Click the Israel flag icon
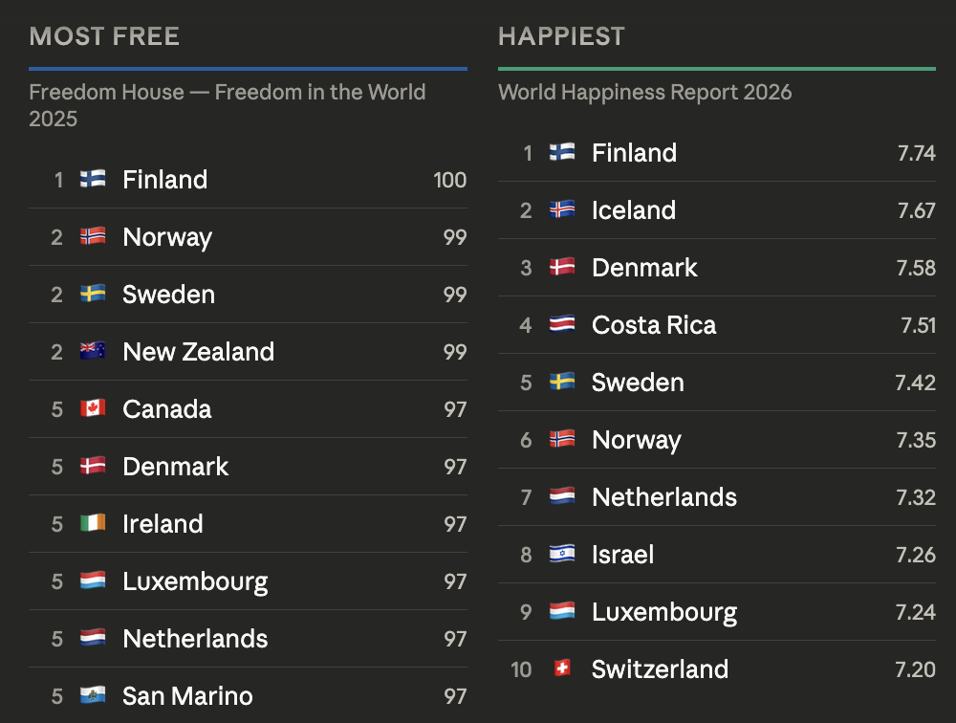 click(x=562, y=554)
